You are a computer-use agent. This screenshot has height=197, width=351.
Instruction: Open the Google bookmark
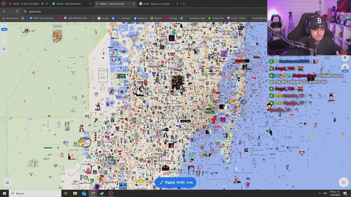click(103, 18)
